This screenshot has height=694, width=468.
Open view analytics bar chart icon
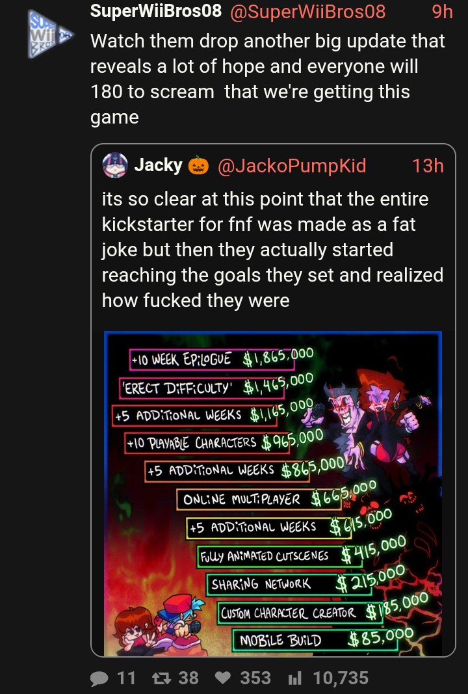pyautogui.click(x=294, y=678)
